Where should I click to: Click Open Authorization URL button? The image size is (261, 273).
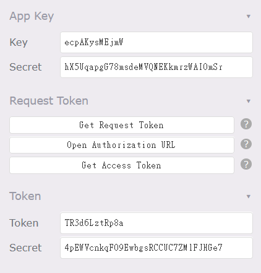(x=122, y=145)
